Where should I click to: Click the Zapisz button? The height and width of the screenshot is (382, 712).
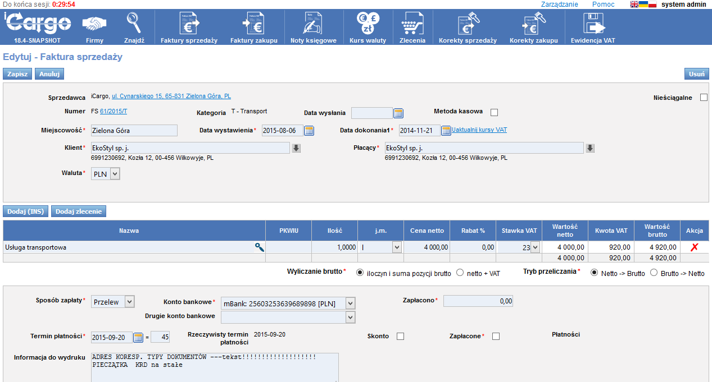click(17, 74)
